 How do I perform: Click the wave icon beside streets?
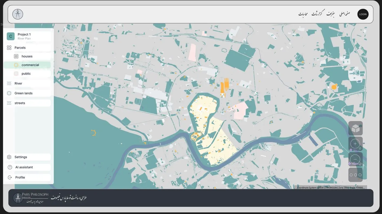click(9, 103)
